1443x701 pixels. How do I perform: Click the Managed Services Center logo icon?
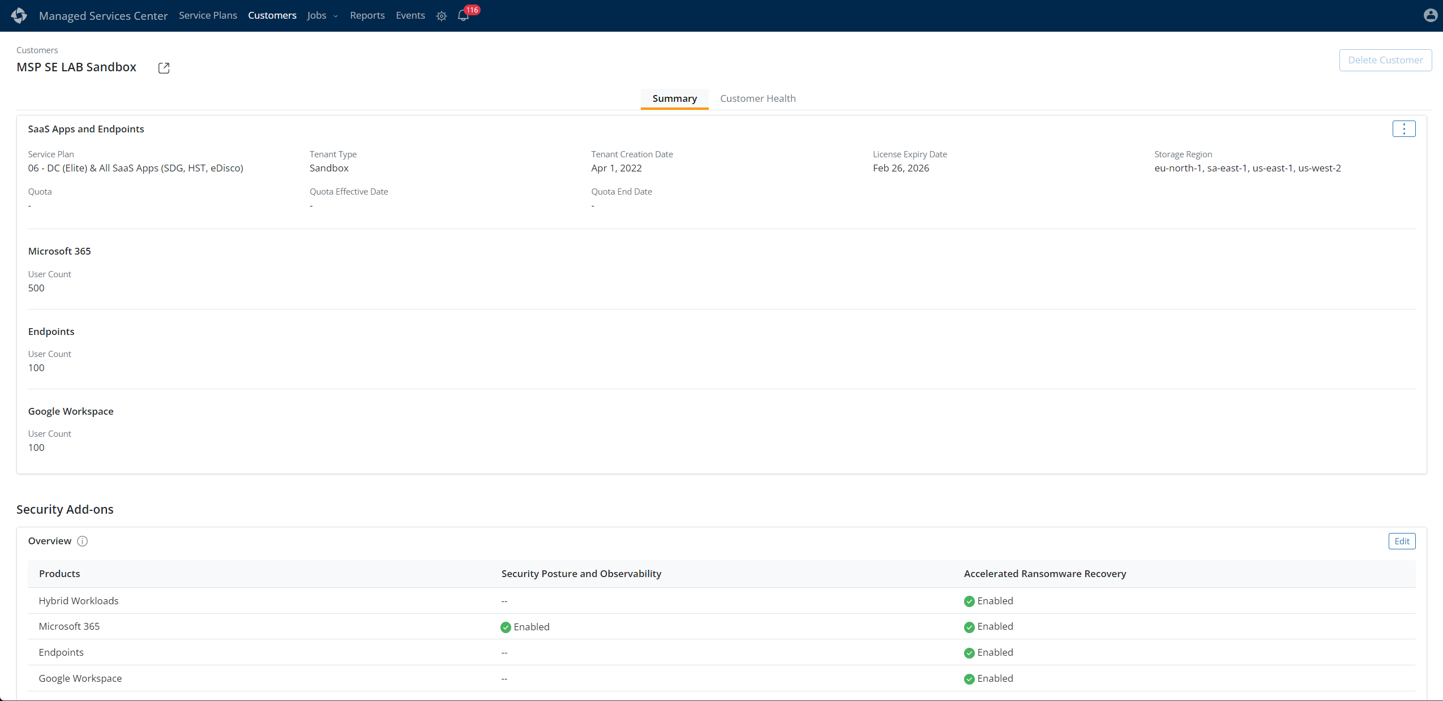19,15
